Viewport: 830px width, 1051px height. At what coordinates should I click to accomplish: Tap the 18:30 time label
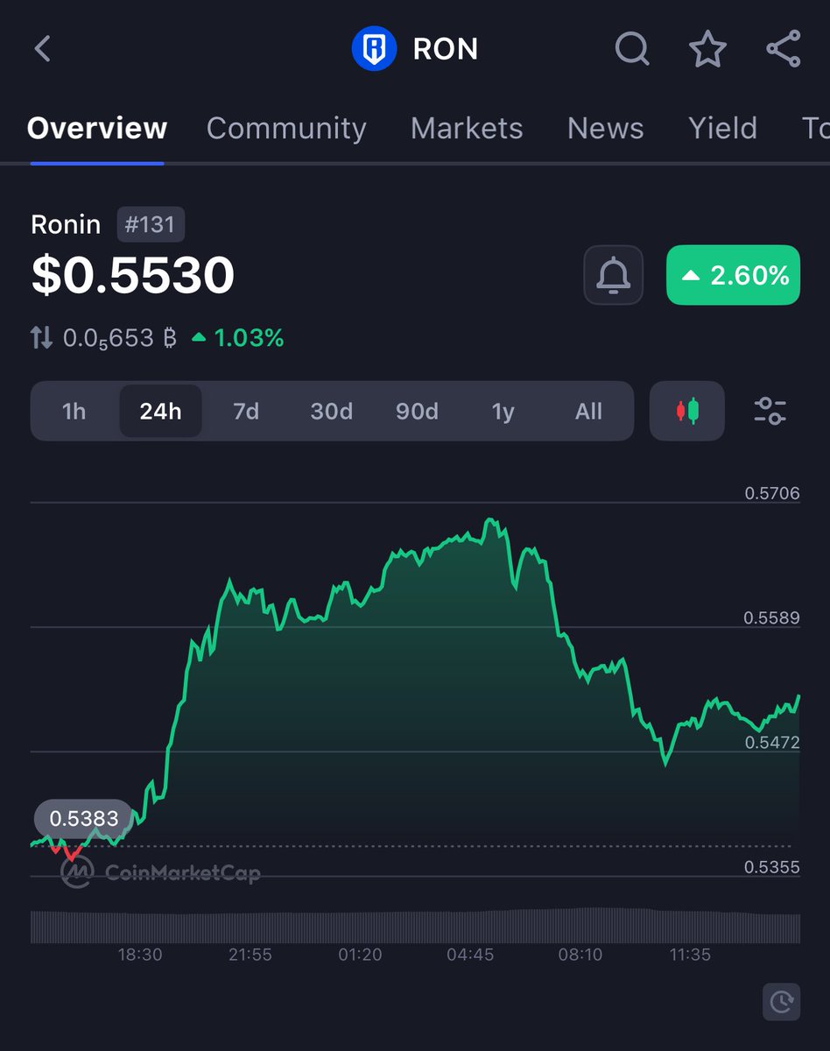(140, 955)
